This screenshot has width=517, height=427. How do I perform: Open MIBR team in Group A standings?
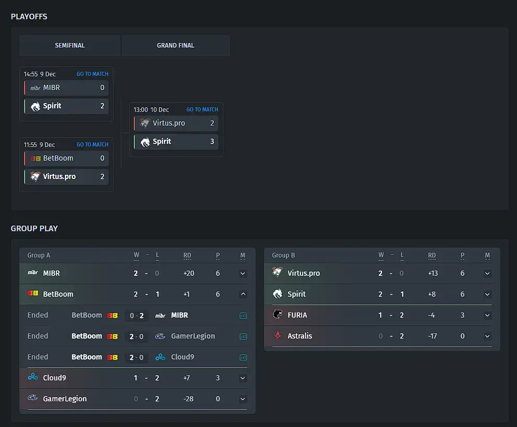51,273
